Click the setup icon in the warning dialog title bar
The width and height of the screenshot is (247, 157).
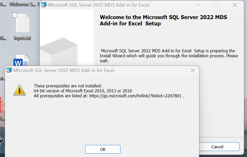pyautogui.click(x=9, y=70)
